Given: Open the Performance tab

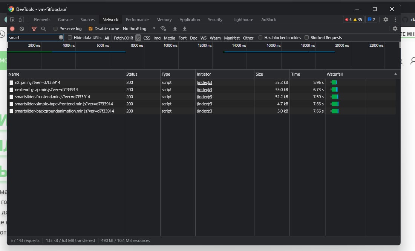Looking at the screenshot, I should tap(137, 20).
